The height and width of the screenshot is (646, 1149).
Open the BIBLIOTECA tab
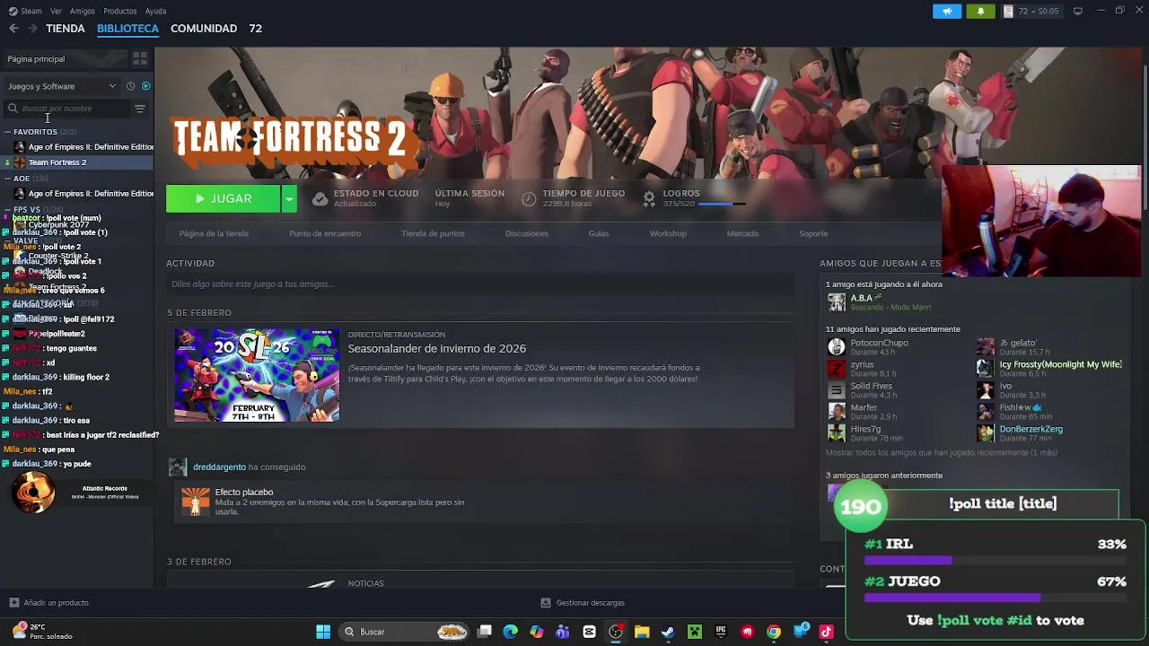(x=127, y=29)
